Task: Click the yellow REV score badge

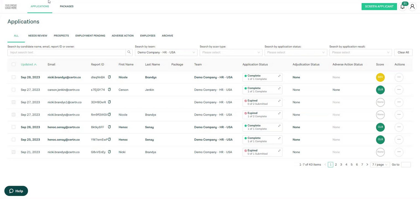Action: (x=380, y=77)
